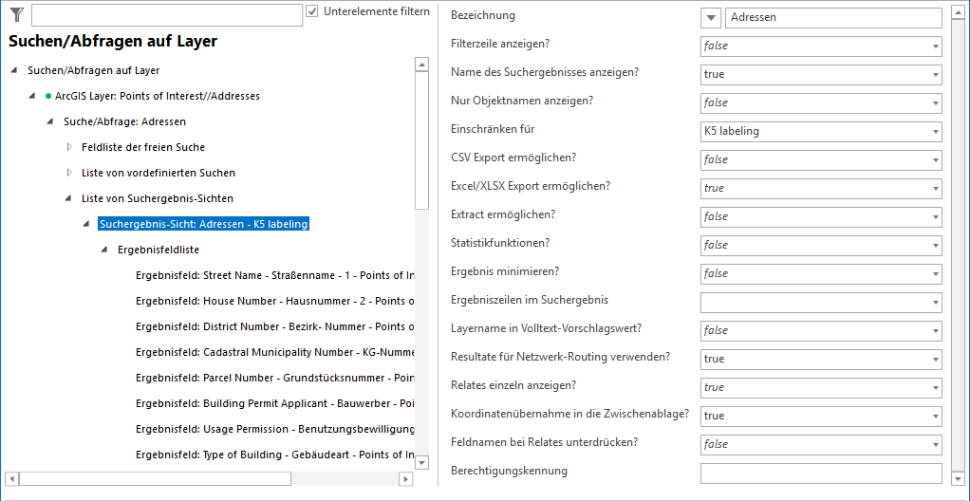Select Suche/Abfrage: Adressen tree node
Screen dimensions: 970x501
point(124,121)
